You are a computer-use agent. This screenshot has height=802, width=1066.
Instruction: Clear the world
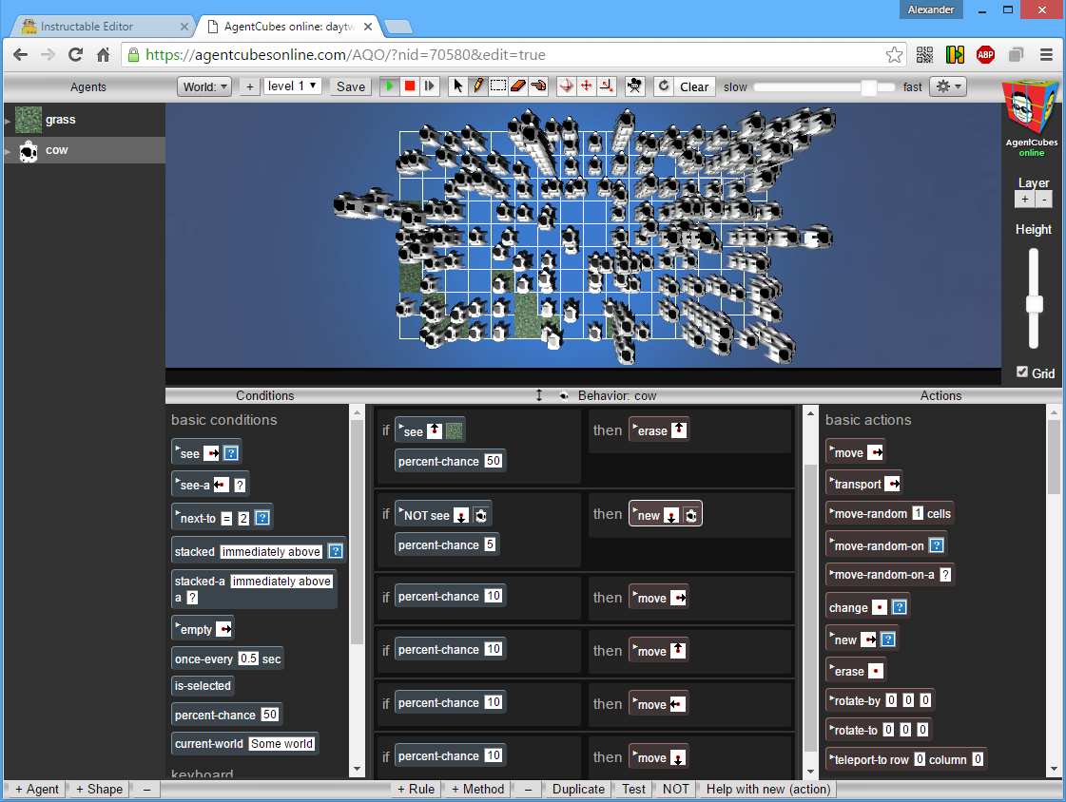click(694, 86)
